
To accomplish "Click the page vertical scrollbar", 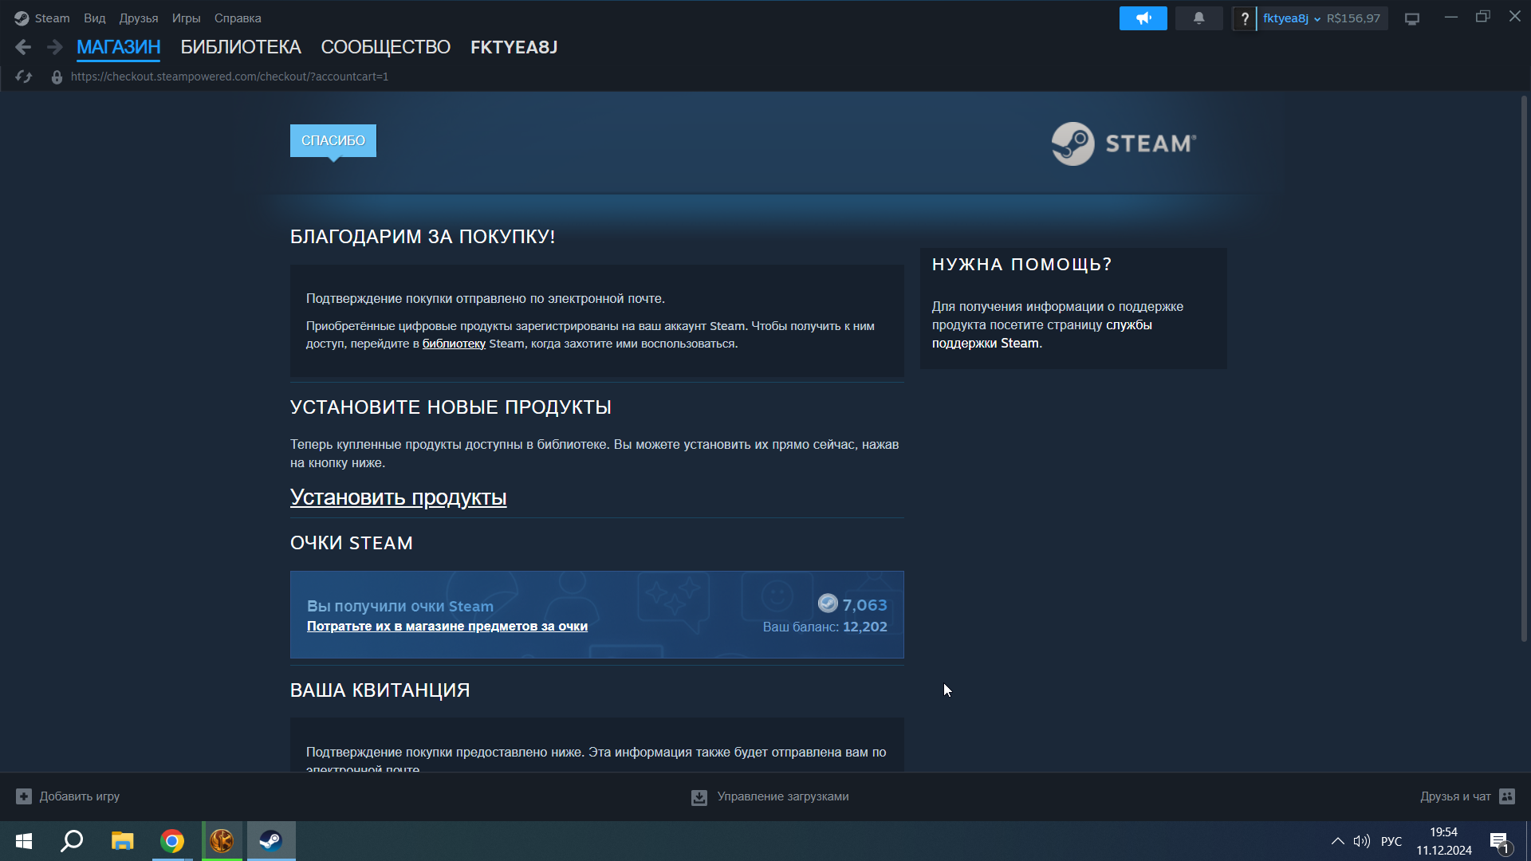I will click(x=1523, y=367).
